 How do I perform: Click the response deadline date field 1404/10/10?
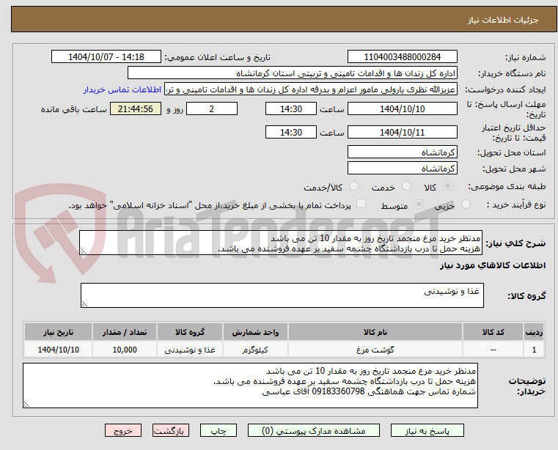402,109
